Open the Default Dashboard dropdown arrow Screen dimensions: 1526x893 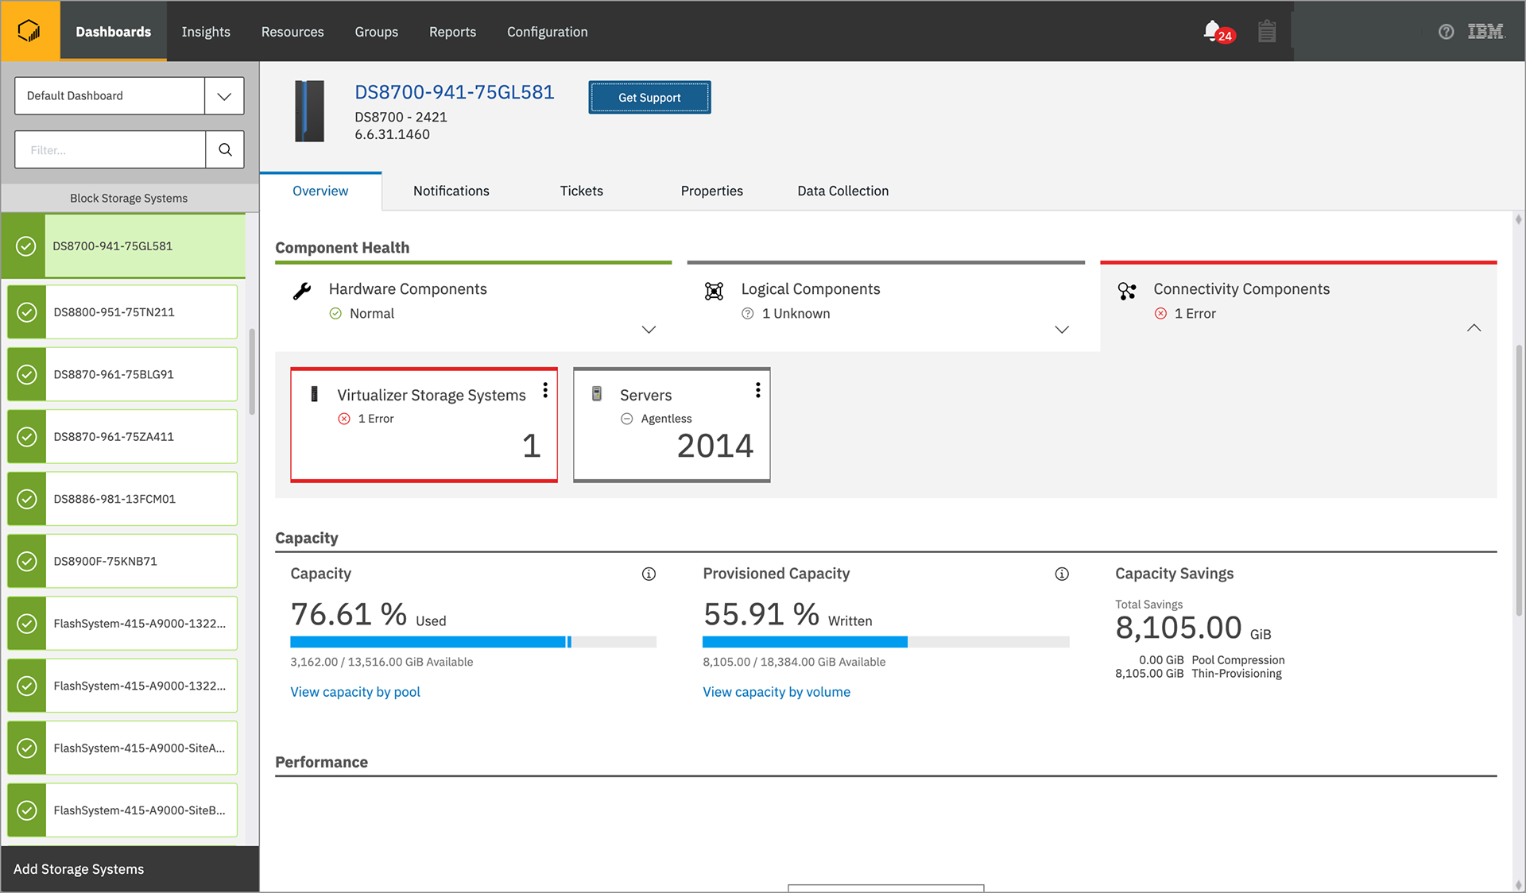pos(224,96)
